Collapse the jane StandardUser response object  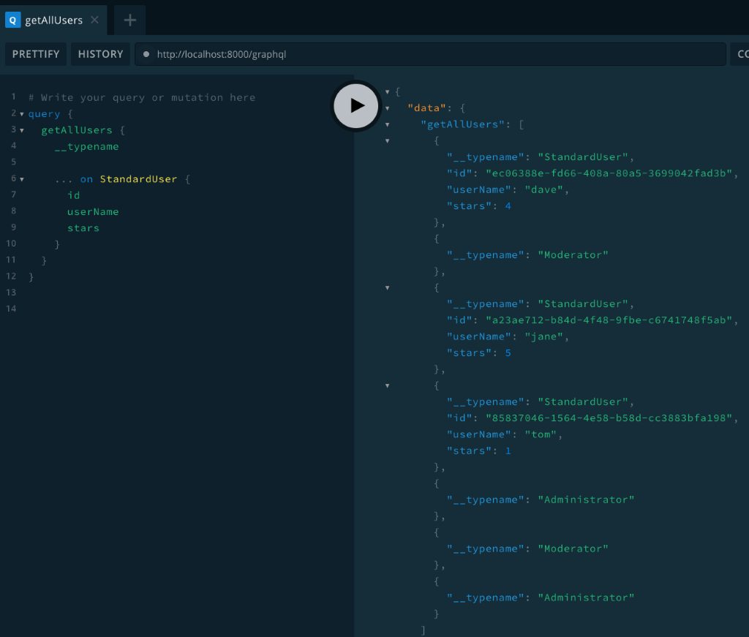[x=387, y=287]
